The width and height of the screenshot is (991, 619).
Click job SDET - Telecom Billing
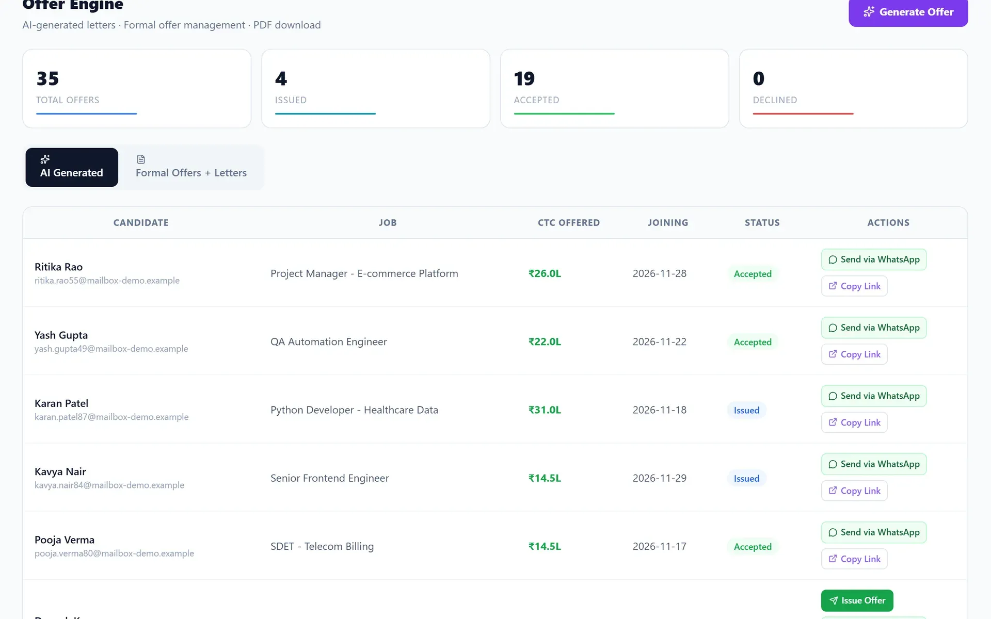[322, 546]
